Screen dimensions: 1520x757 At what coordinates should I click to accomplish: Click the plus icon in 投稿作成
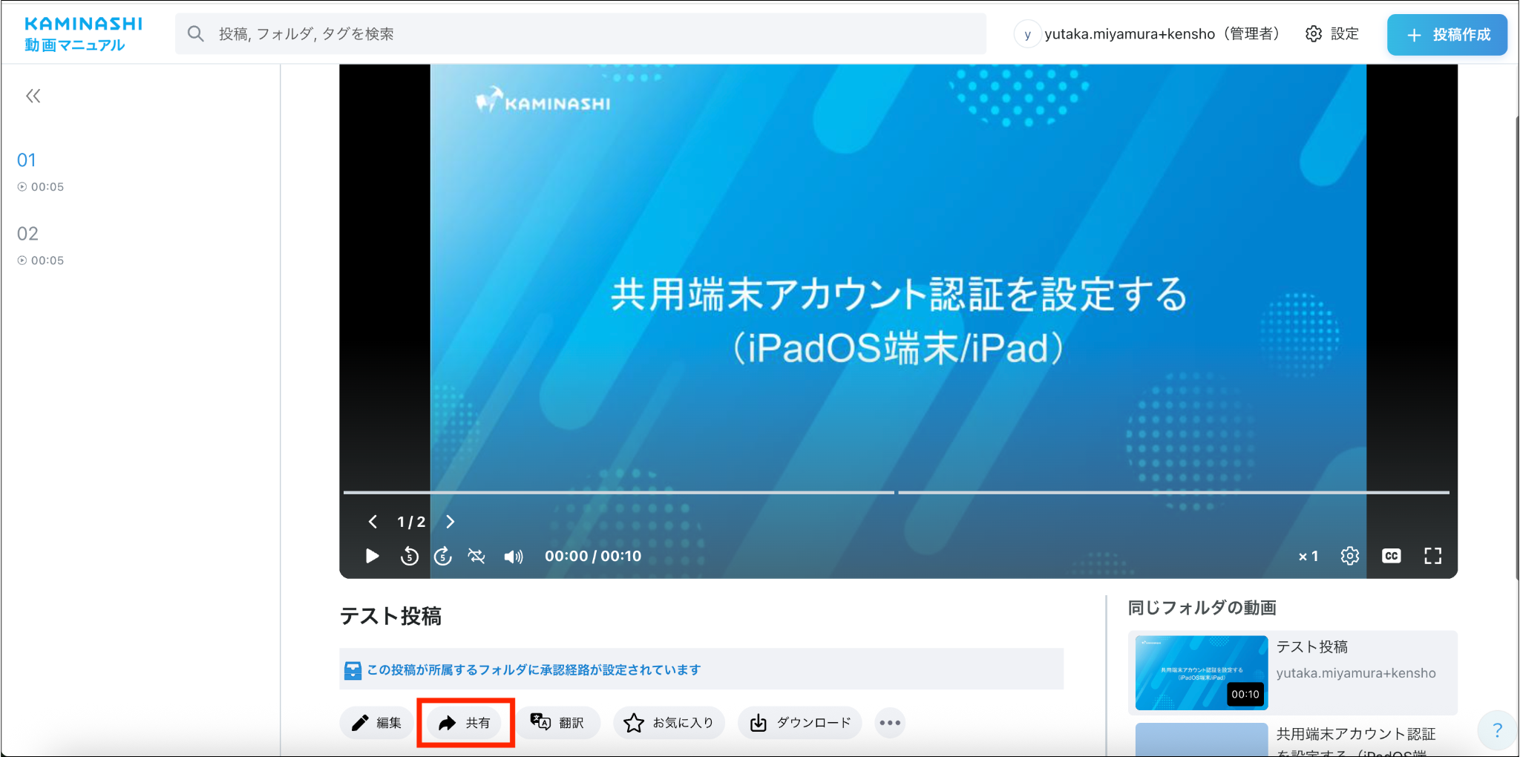(1414, 36)
